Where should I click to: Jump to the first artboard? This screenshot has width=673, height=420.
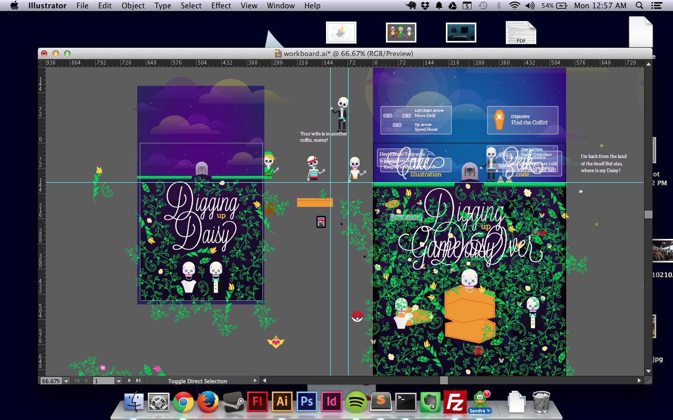[77, 381]
